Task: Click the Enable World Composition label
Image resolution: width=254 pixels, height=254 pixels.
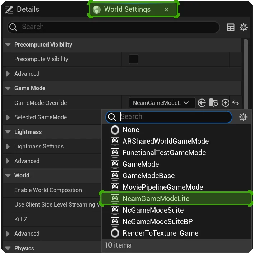Action: pyautogui.click(x=48, y=190)
